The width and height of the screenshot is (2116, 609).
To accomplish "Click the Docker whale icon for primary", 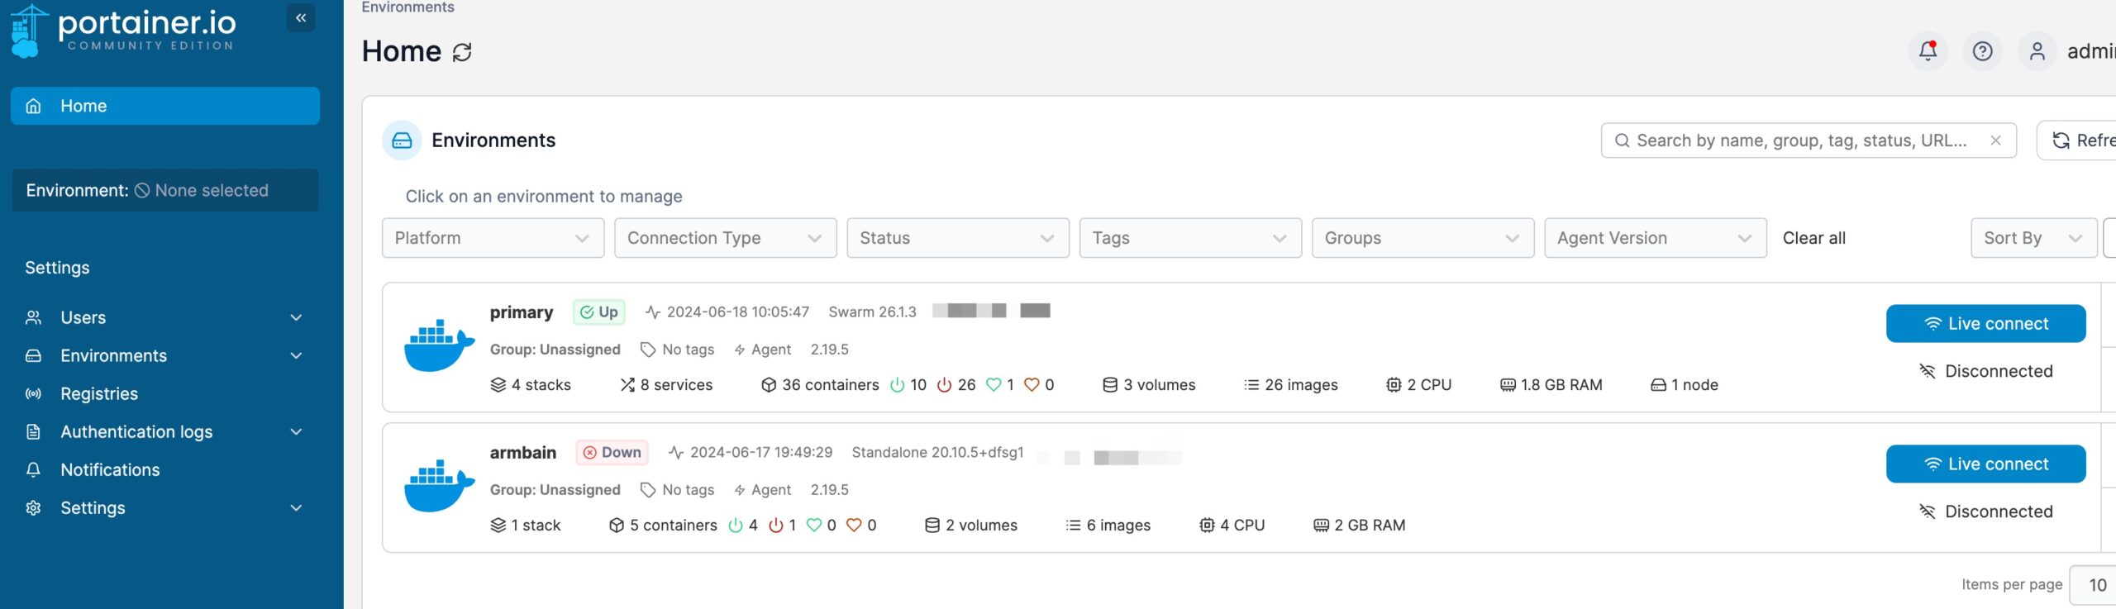I will [x=439, y=346].
